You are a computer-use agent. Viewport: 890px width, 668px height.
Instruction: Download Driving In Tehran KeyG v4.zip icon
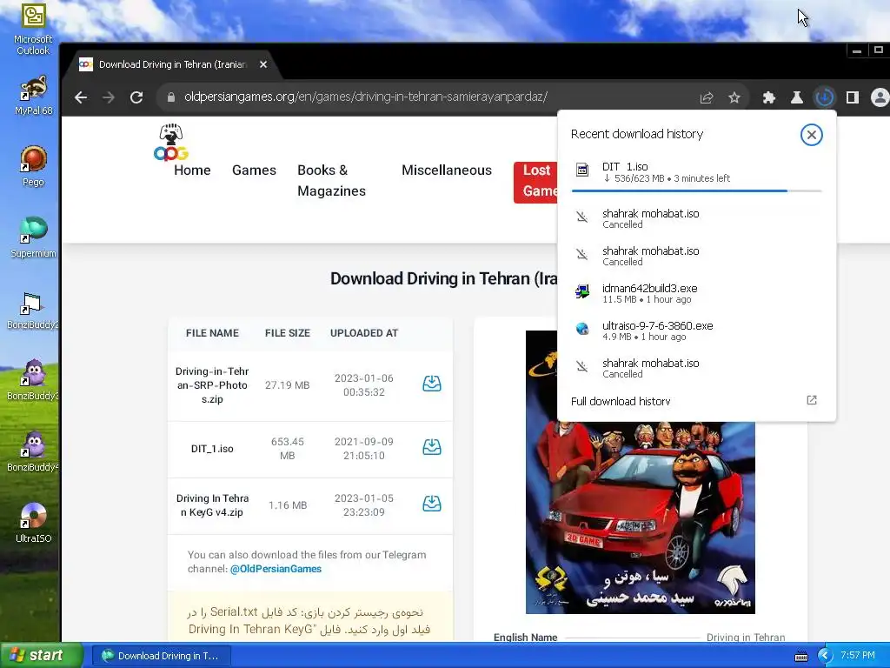432,504
